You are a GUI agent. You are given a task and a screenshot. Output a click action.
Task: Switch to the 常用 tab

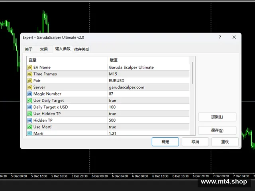point(44,49)
